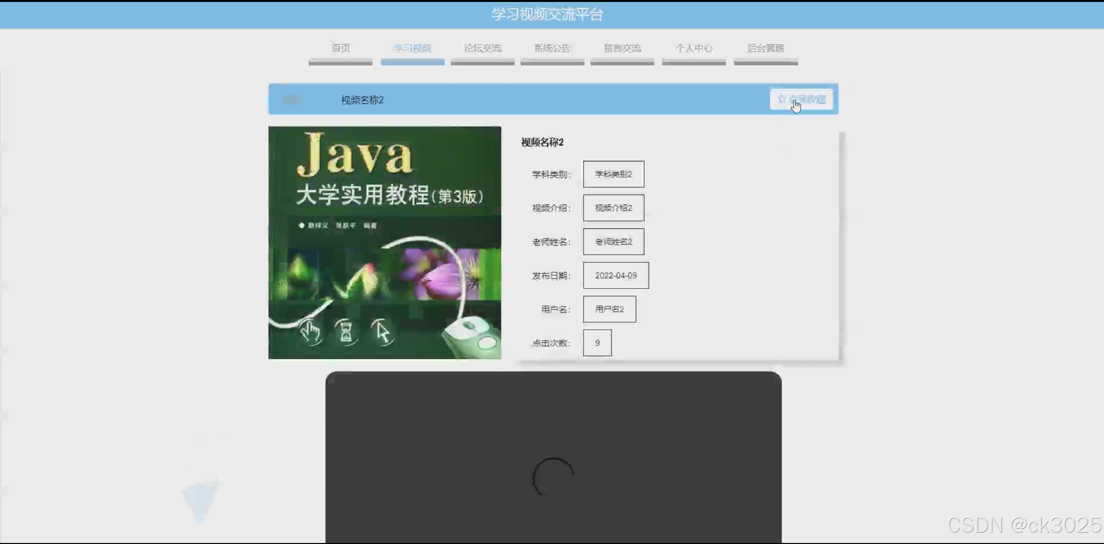
Task: Open the 留言交流 message board tab
Action: coord(622,48)
